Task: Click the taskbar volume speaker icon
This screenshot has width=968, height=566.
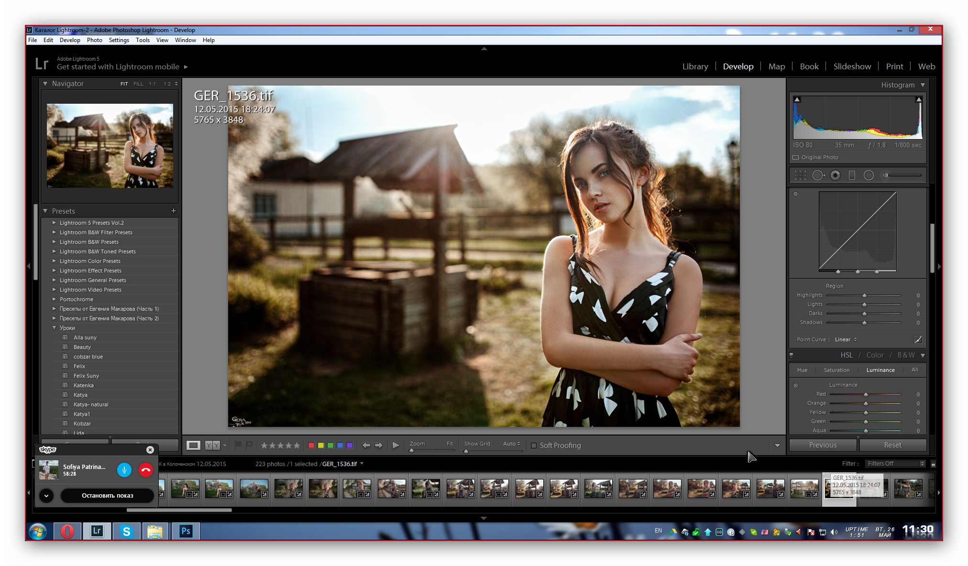Action: coord(835,532)
